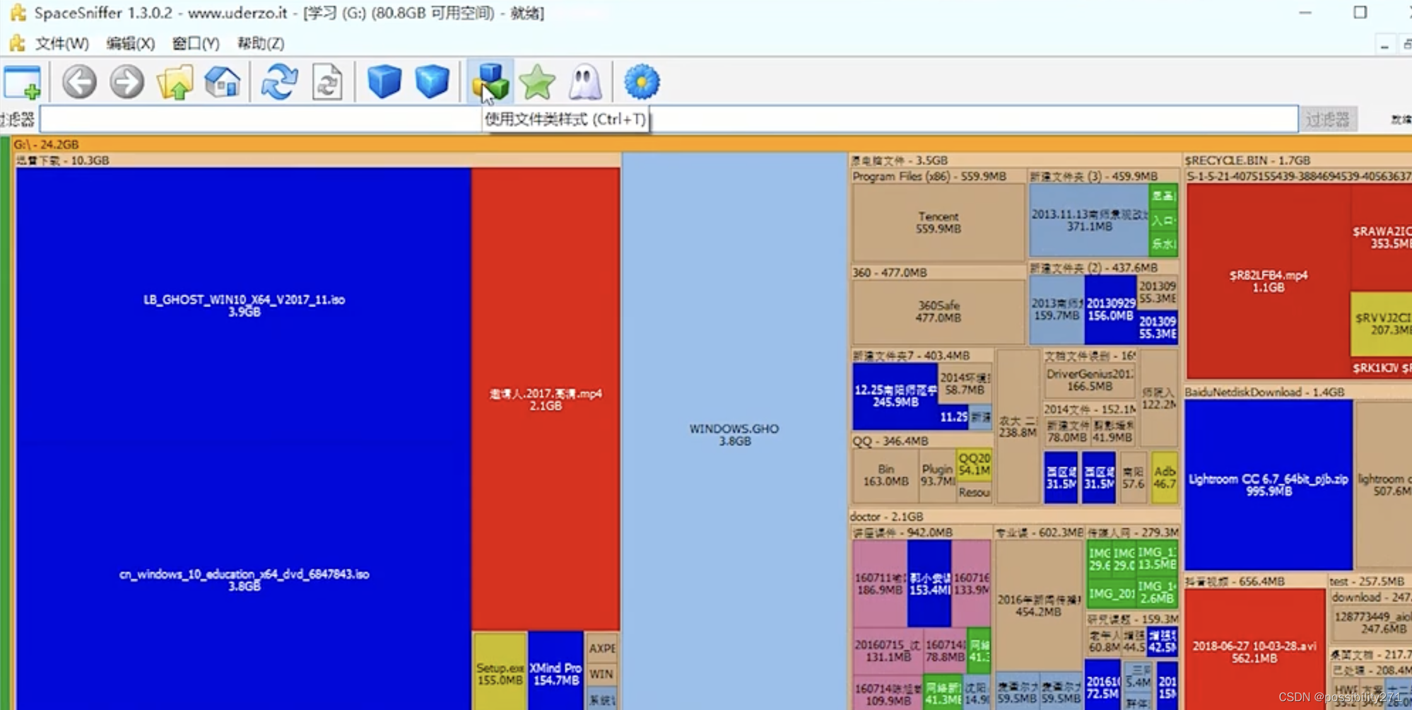Open the 编辑(X) menu
This screenshot has width=1412, height=710.
(130, 44)
